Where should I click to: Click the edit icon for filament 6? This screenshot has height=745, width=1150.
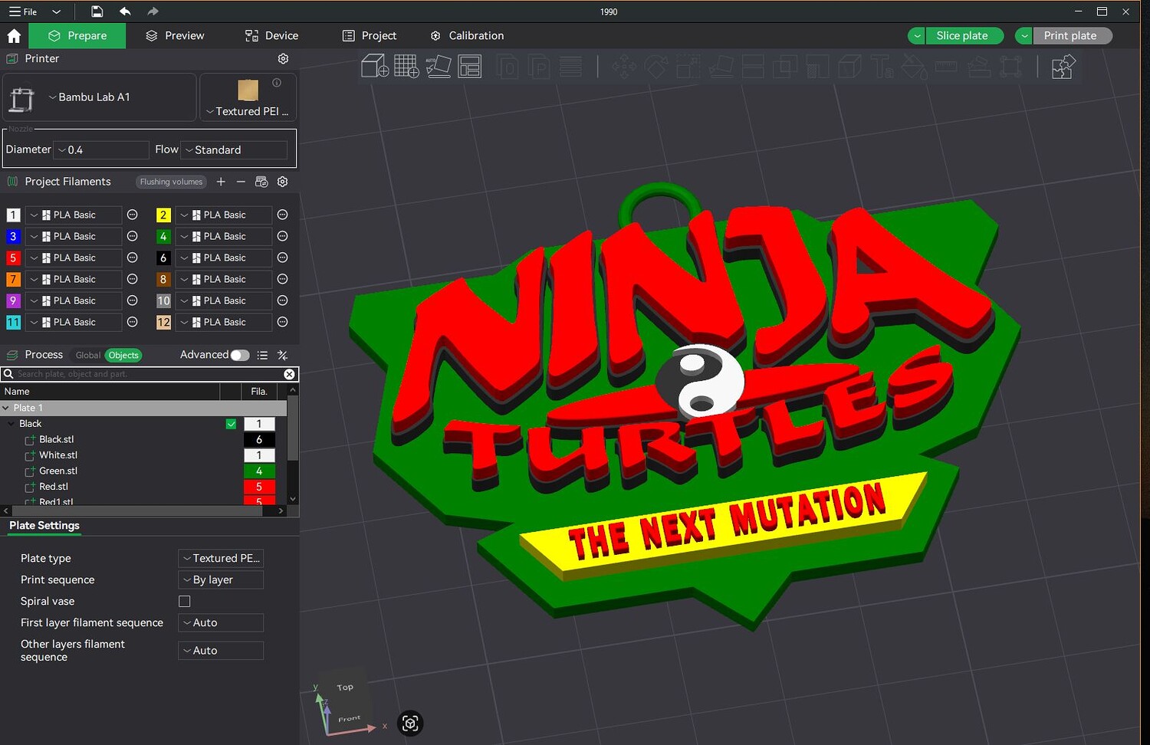point(282,258)
